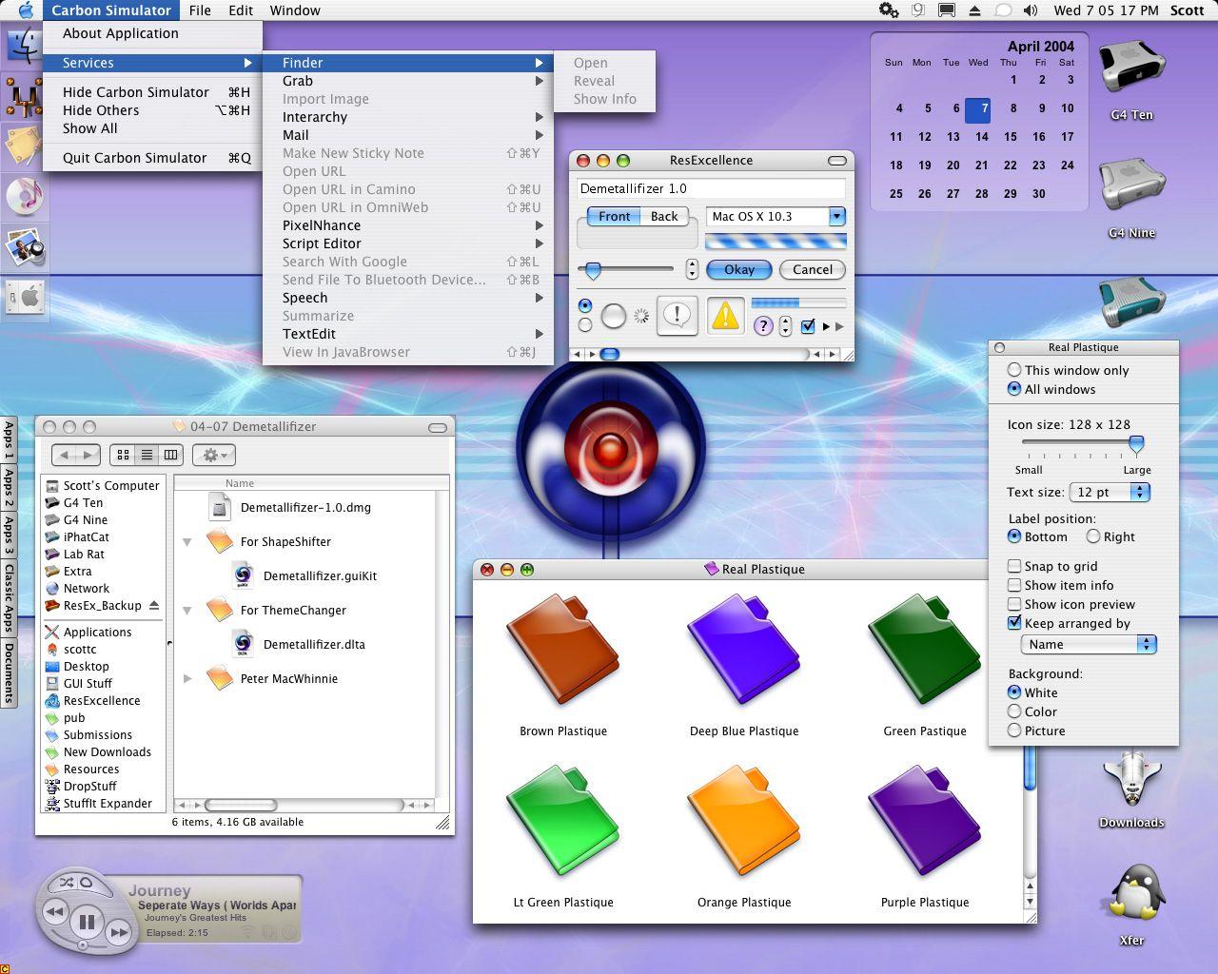Viewport: 1218px width, 974px height.
Task: Open the Text size 12 pt dropdown
Action: coord(1110,492)
